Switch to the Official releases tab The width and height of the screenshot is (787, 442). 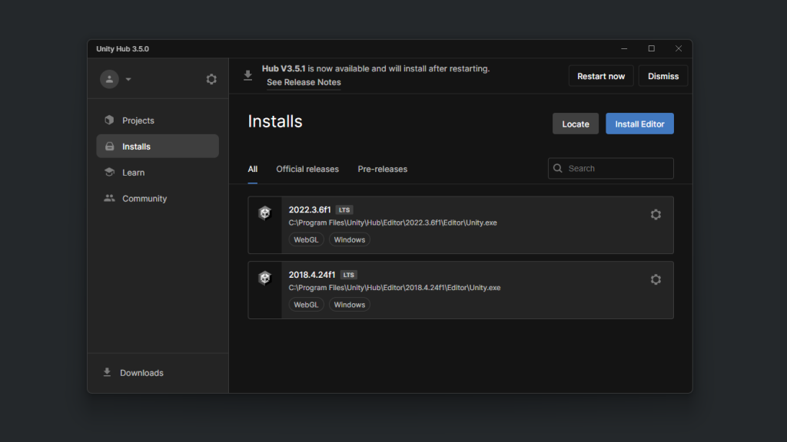tap(307, 169)
